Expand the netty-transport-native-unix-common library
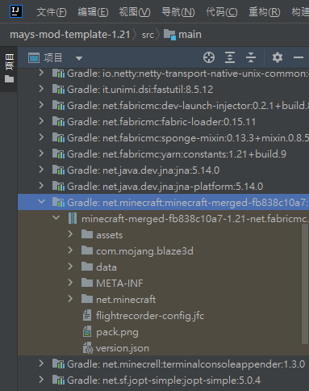309x391 pixels. [x=41, y=73]
